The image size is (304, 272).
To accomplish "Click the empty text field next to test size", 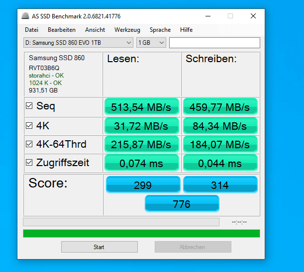I will (x=214, y=43).
